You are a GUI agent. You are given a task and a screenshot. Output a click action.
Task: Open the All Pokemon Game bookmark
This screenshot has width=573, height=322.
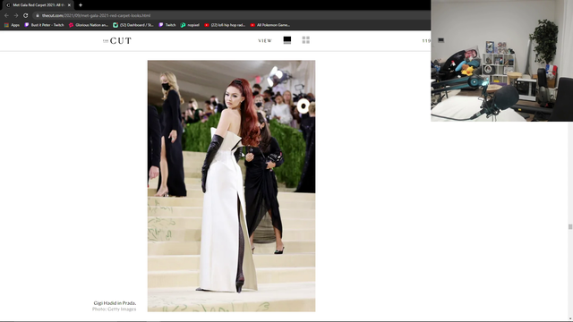(x=270, y=25)
